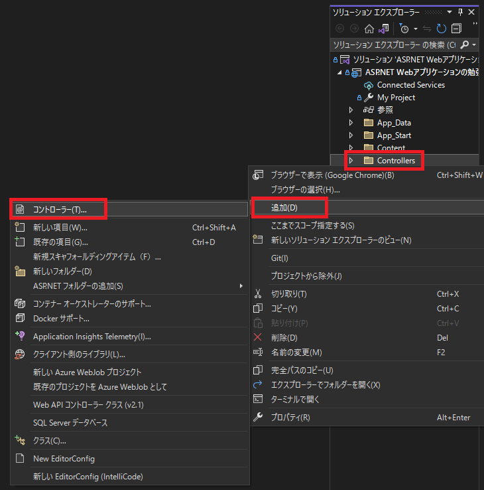Click Solution Explorer search input field
The height and width of the screenshot is (490, 484).
(394, 45)
